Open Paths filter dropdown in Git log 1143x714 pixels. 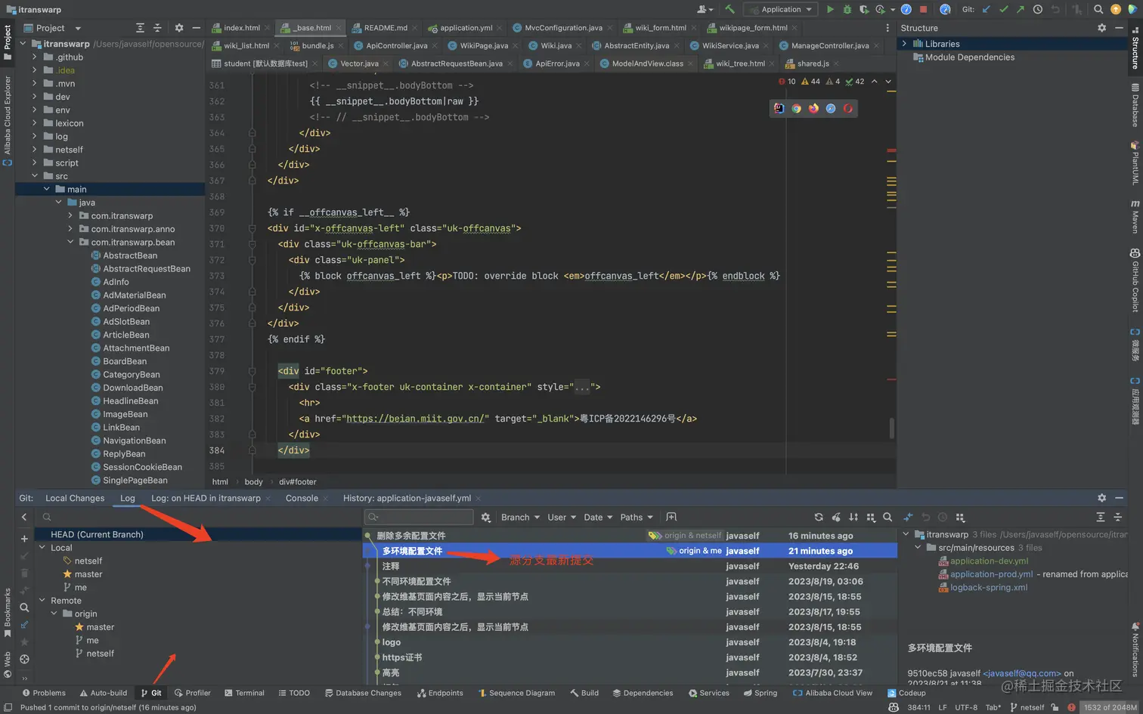(x=637, y=517)
